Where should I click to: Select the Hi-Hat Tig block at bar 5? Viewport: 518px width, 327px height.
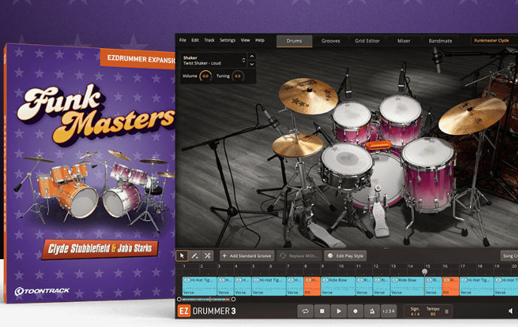269,286
